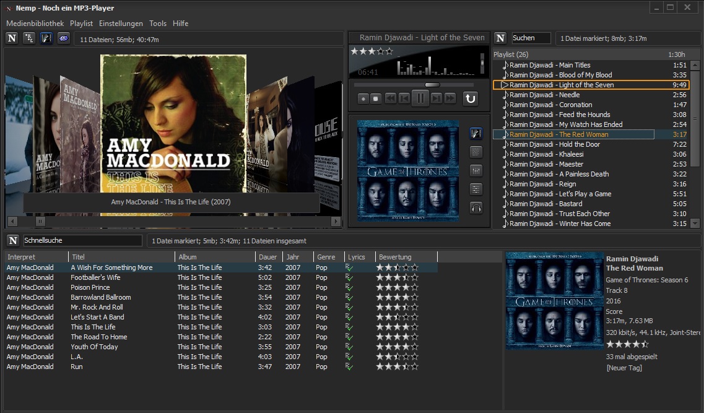Go to the previous track
Image resolution: width=704 pixels, height=413 pixels.
coord(404,98)
